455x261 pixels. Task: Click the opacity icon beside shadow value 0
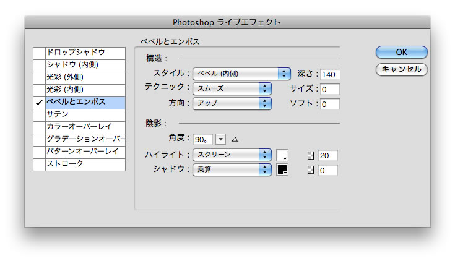(311, 169)
